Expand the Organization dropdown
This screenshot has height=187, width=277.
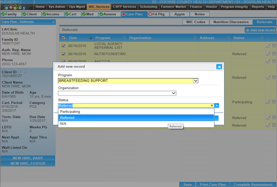(174, 93)
